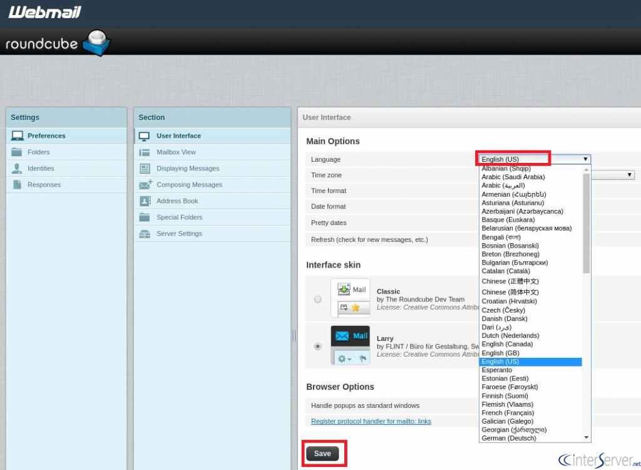
Task: Click the Folders icon in Settings
Action: point(17,152)
